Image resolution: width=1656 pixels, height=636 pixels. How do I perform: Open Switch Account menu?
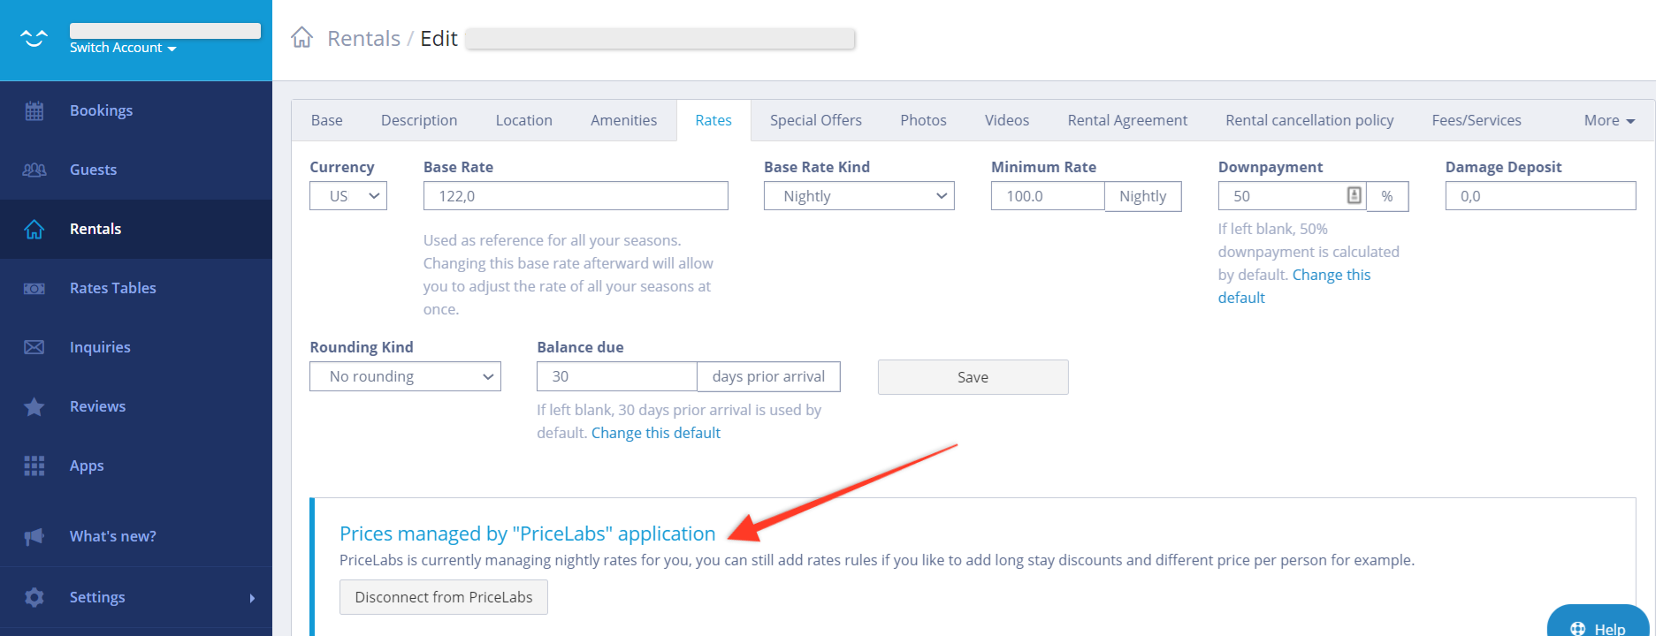pyautogui.click(x=123, y=48)
